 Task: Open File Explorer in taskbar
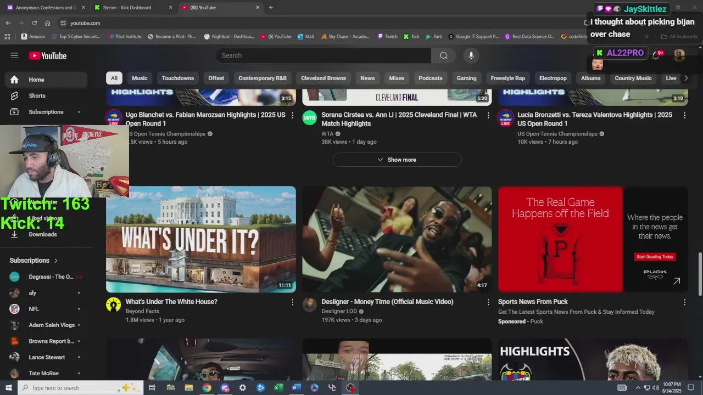click(188, 388)
